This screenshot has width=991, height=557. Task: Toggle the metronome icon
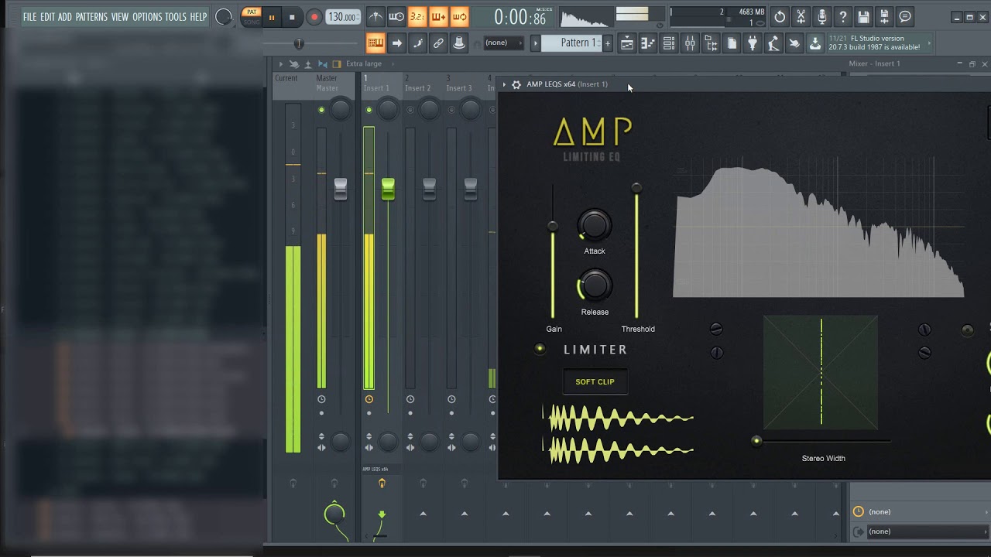coord(375,16)
